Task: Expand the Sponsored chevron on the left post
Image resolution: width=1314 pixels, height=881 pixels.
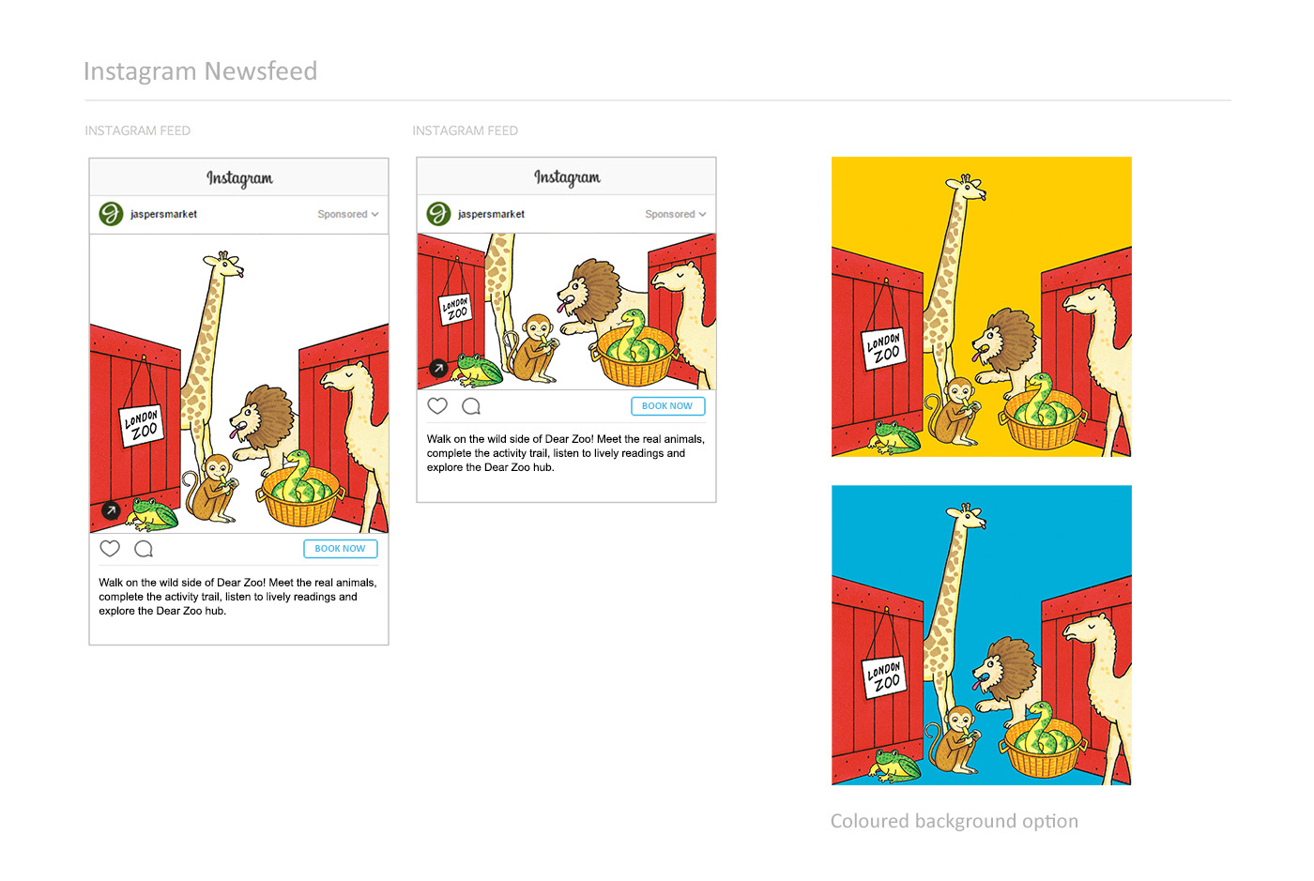Action: pyautogui.click(x=375, y=214)
